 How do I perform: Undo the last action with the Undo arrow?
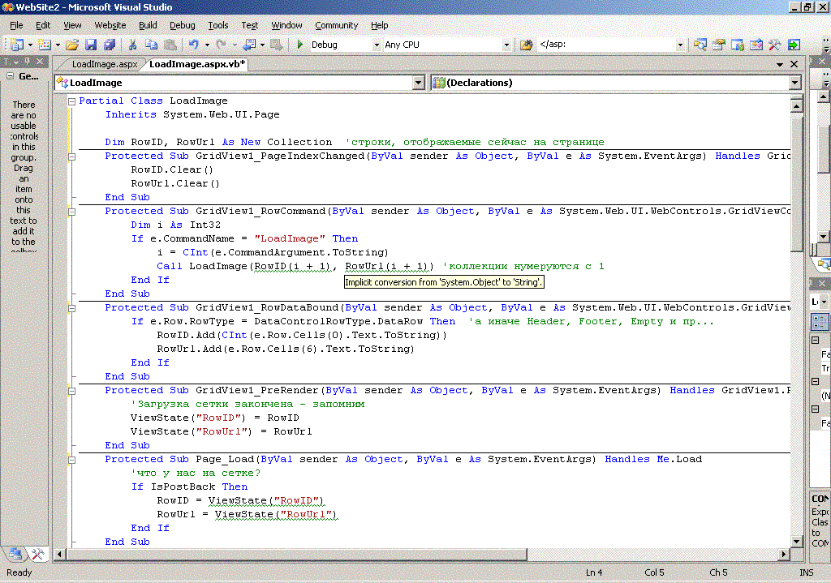(193, 45)
